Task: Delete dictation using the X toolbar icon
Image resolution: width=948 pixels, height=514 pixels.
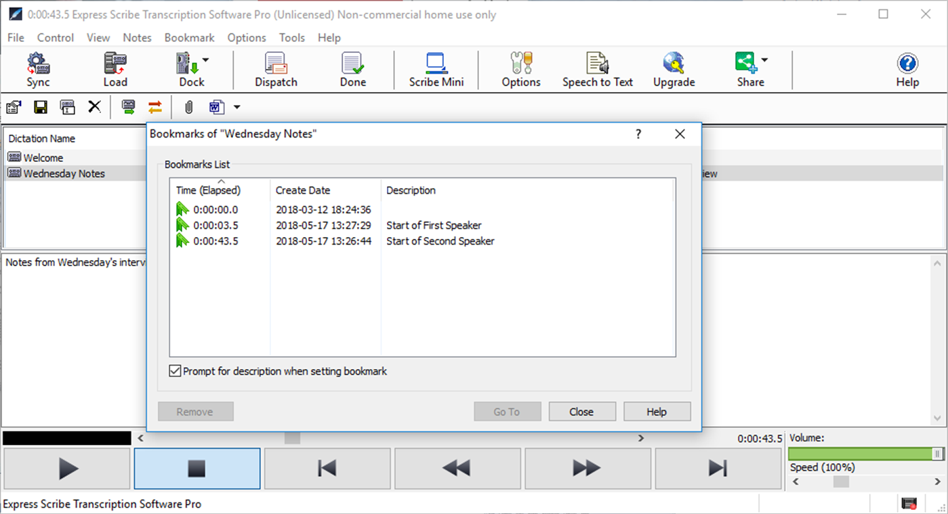Action: click(94, 107)
